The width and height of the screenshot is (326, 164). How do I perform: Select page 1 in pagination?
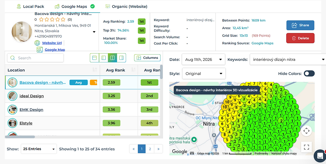pyautogui.click(x=142, y=149)
